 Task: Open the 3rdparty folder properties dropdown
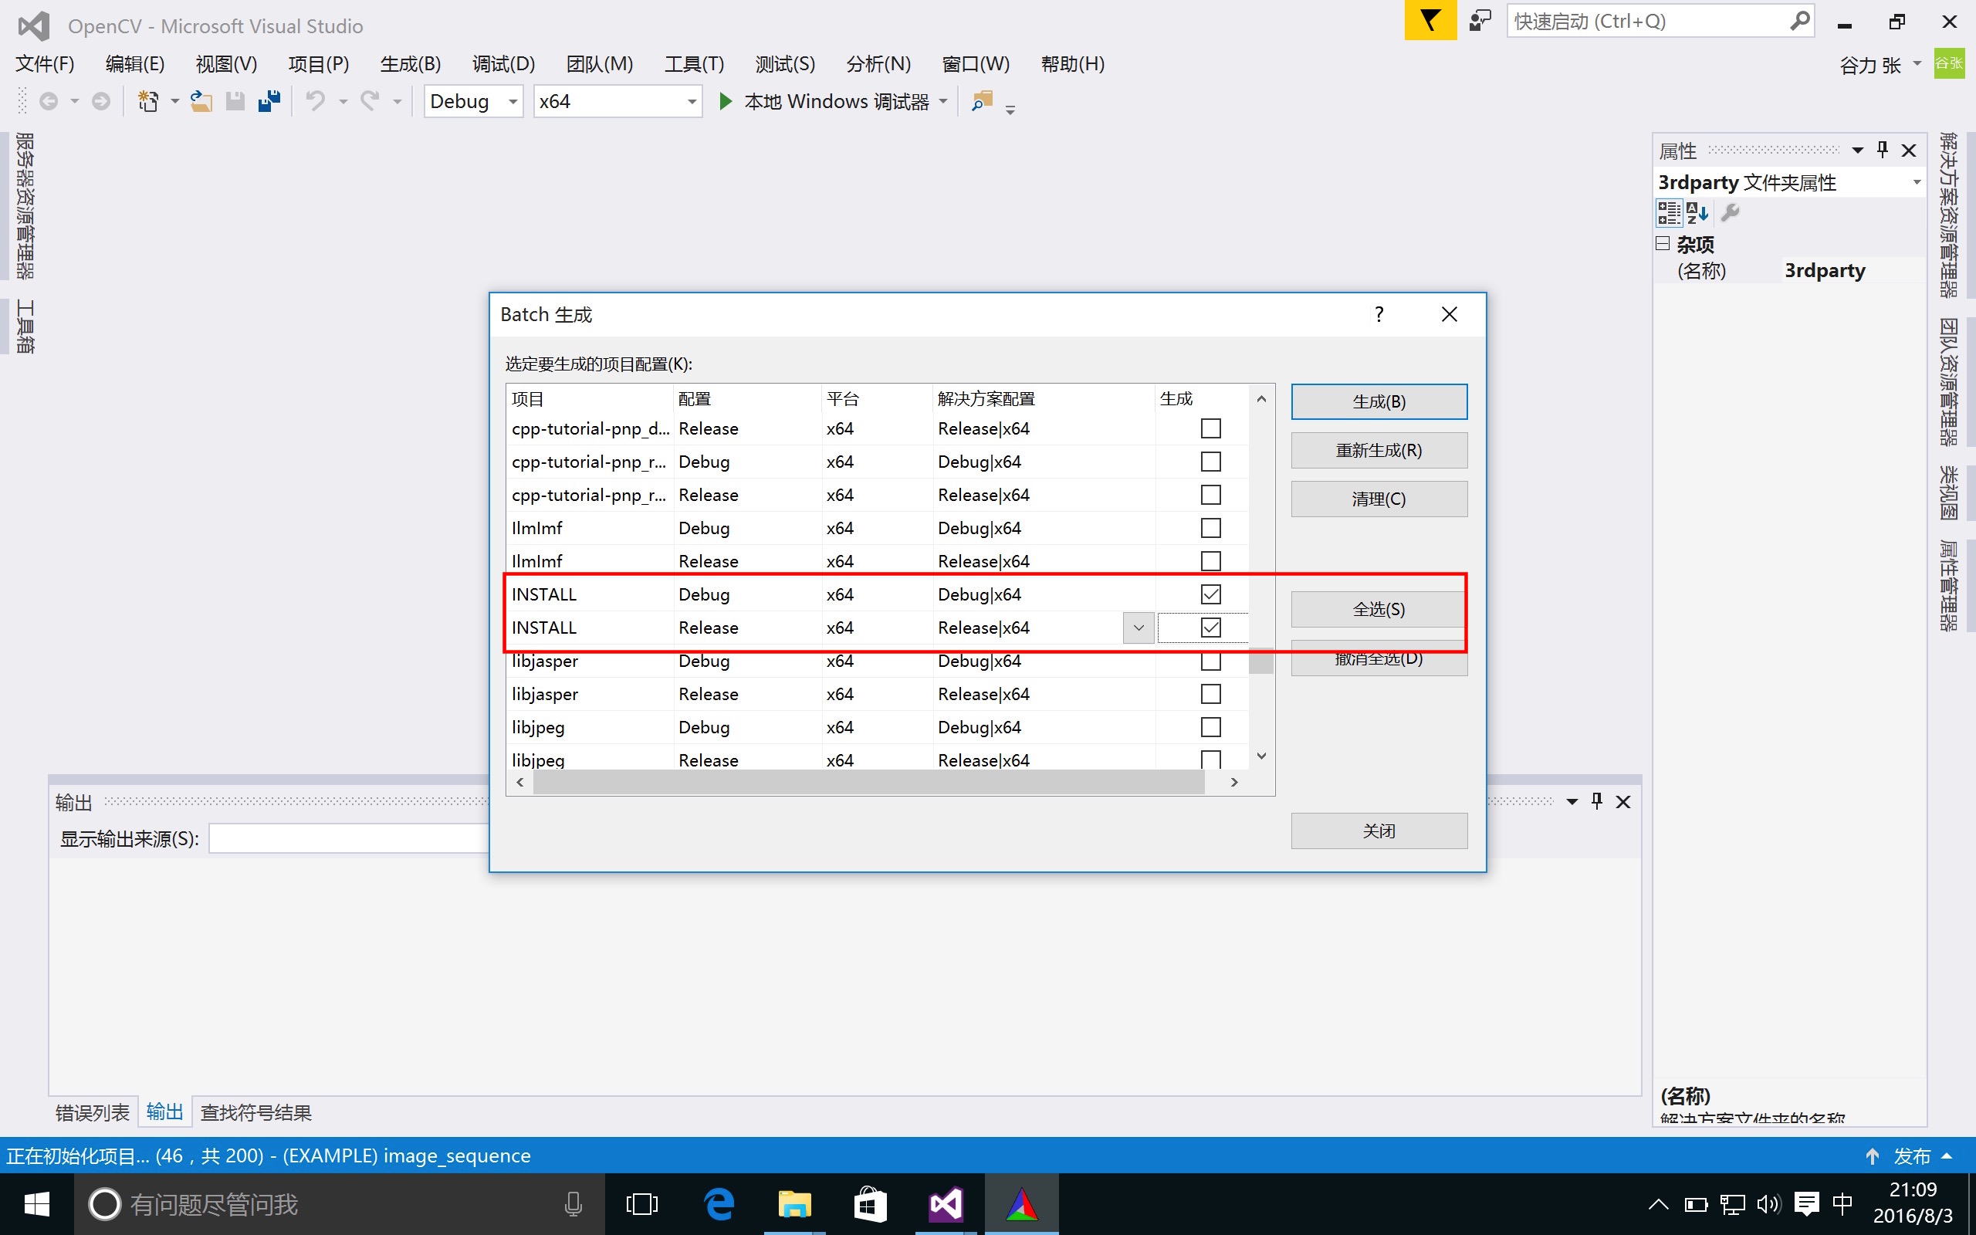(1917, 182)
